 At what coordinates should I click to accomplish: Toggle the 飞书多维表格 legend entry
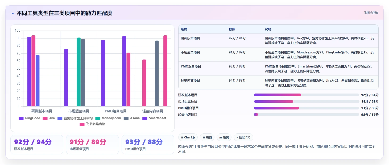(92, 124)
